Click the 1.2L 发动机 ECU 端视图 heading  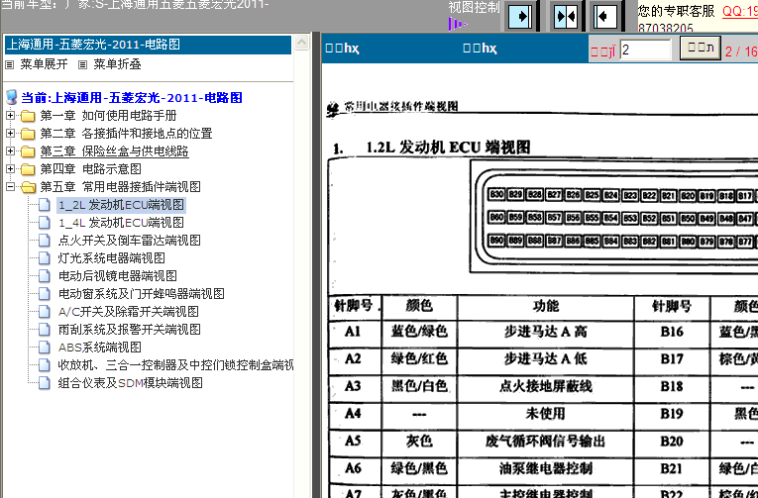pyautogui.click(x=448, y=148)
